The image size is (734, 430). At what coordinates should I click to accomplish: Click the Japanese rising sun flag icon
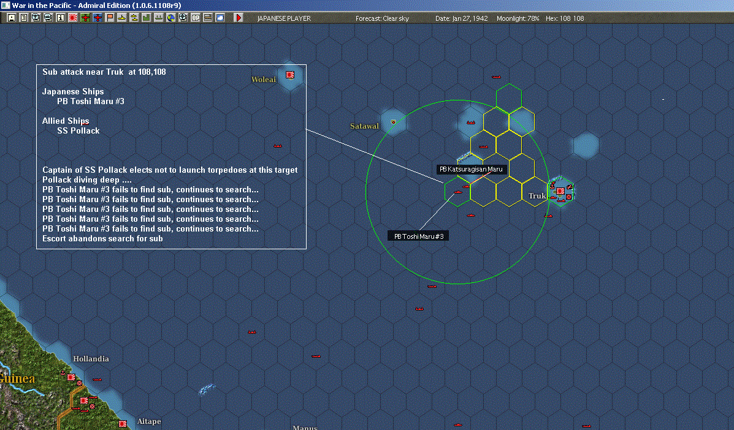point(73,18)
